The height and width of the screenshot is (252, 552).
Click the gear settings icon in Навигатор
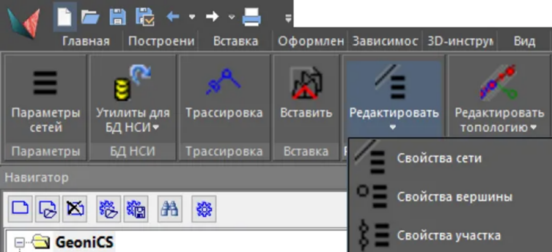[204, 208]
